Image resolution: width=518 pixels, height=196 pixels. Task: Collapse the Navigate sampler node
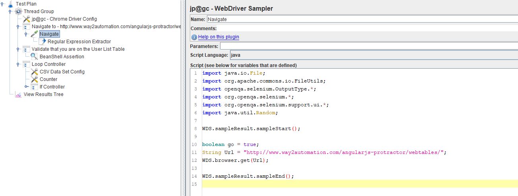coord(26,34)
